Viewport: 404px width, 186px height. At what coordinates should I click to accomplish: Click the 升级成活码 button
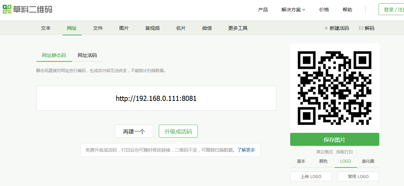[178, 131]
